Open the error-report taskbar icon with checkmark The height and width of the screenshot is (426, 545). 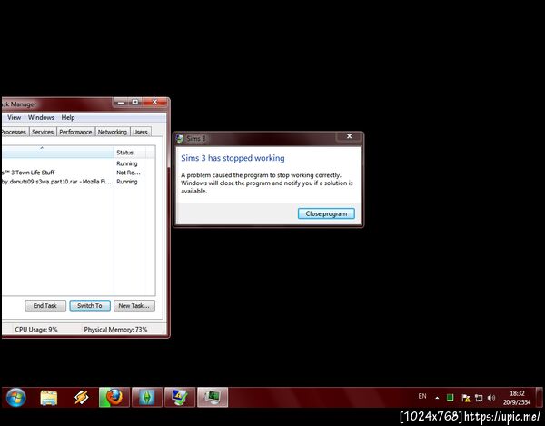pos(179,397)
